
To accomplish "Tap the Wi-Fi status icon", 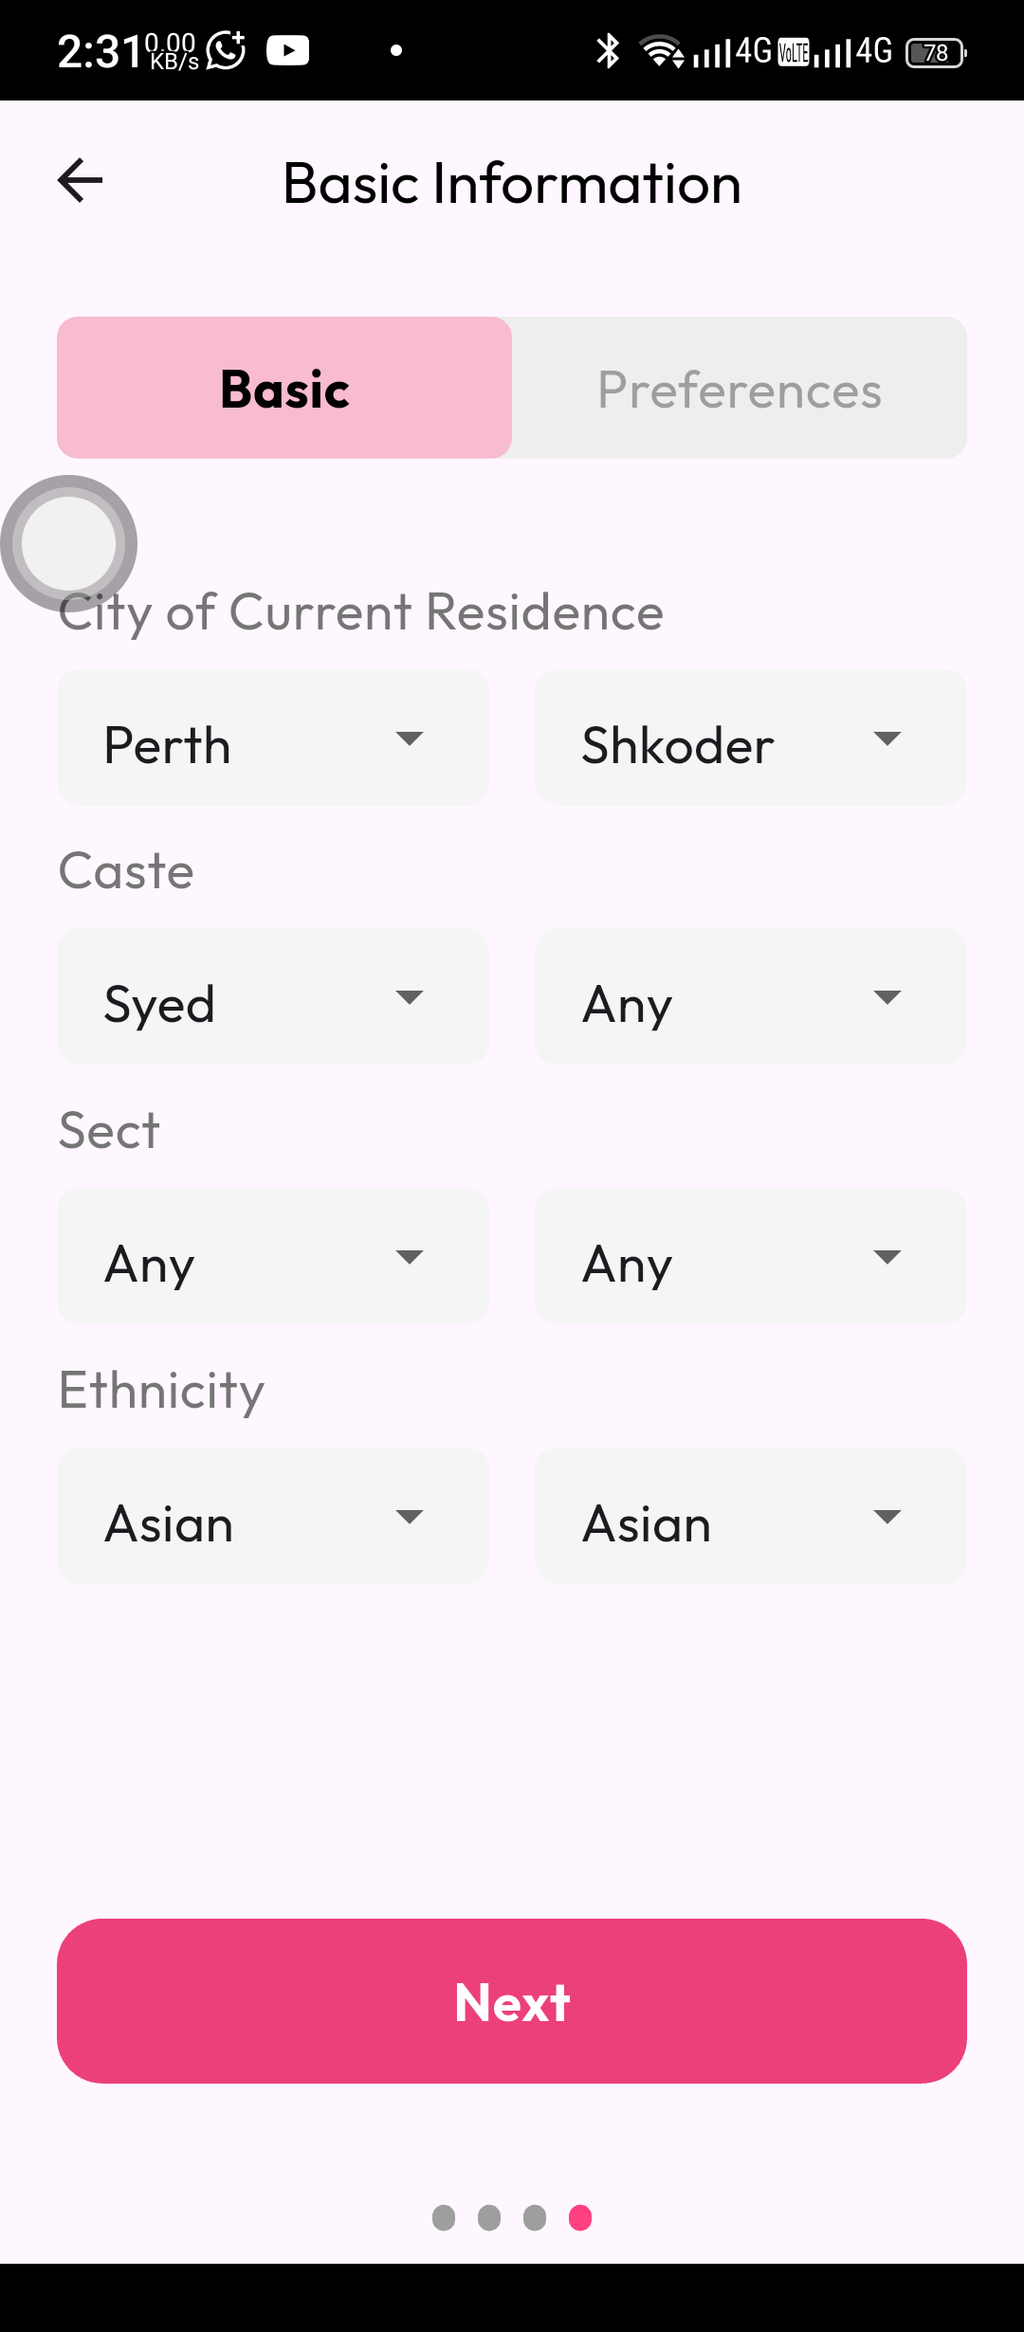I will [x=661, y=51].
